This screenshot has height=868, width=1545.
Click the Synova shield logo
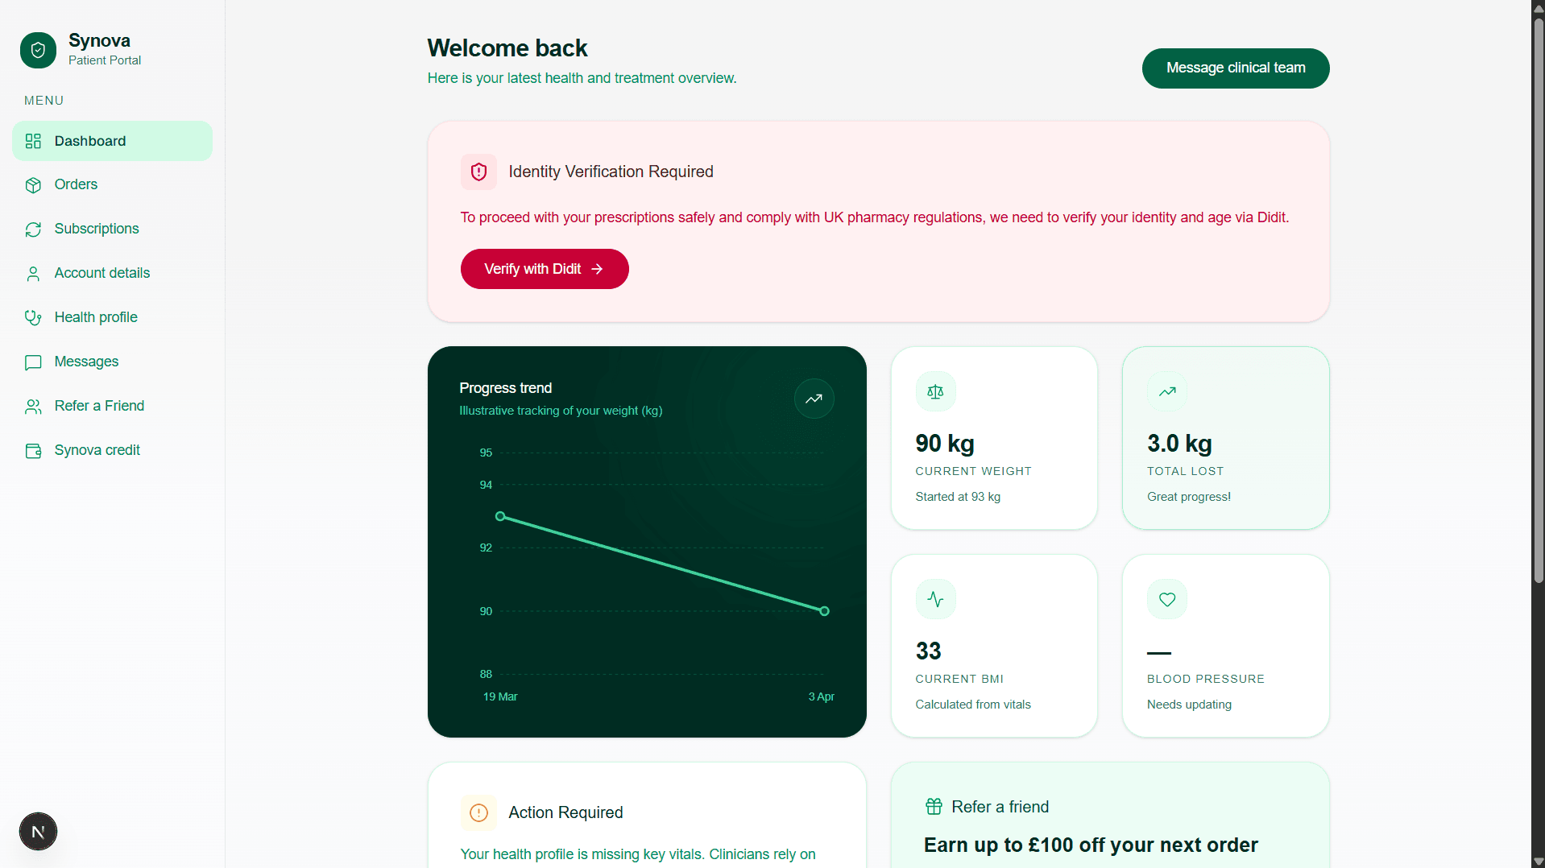click(x=38, y=50)
